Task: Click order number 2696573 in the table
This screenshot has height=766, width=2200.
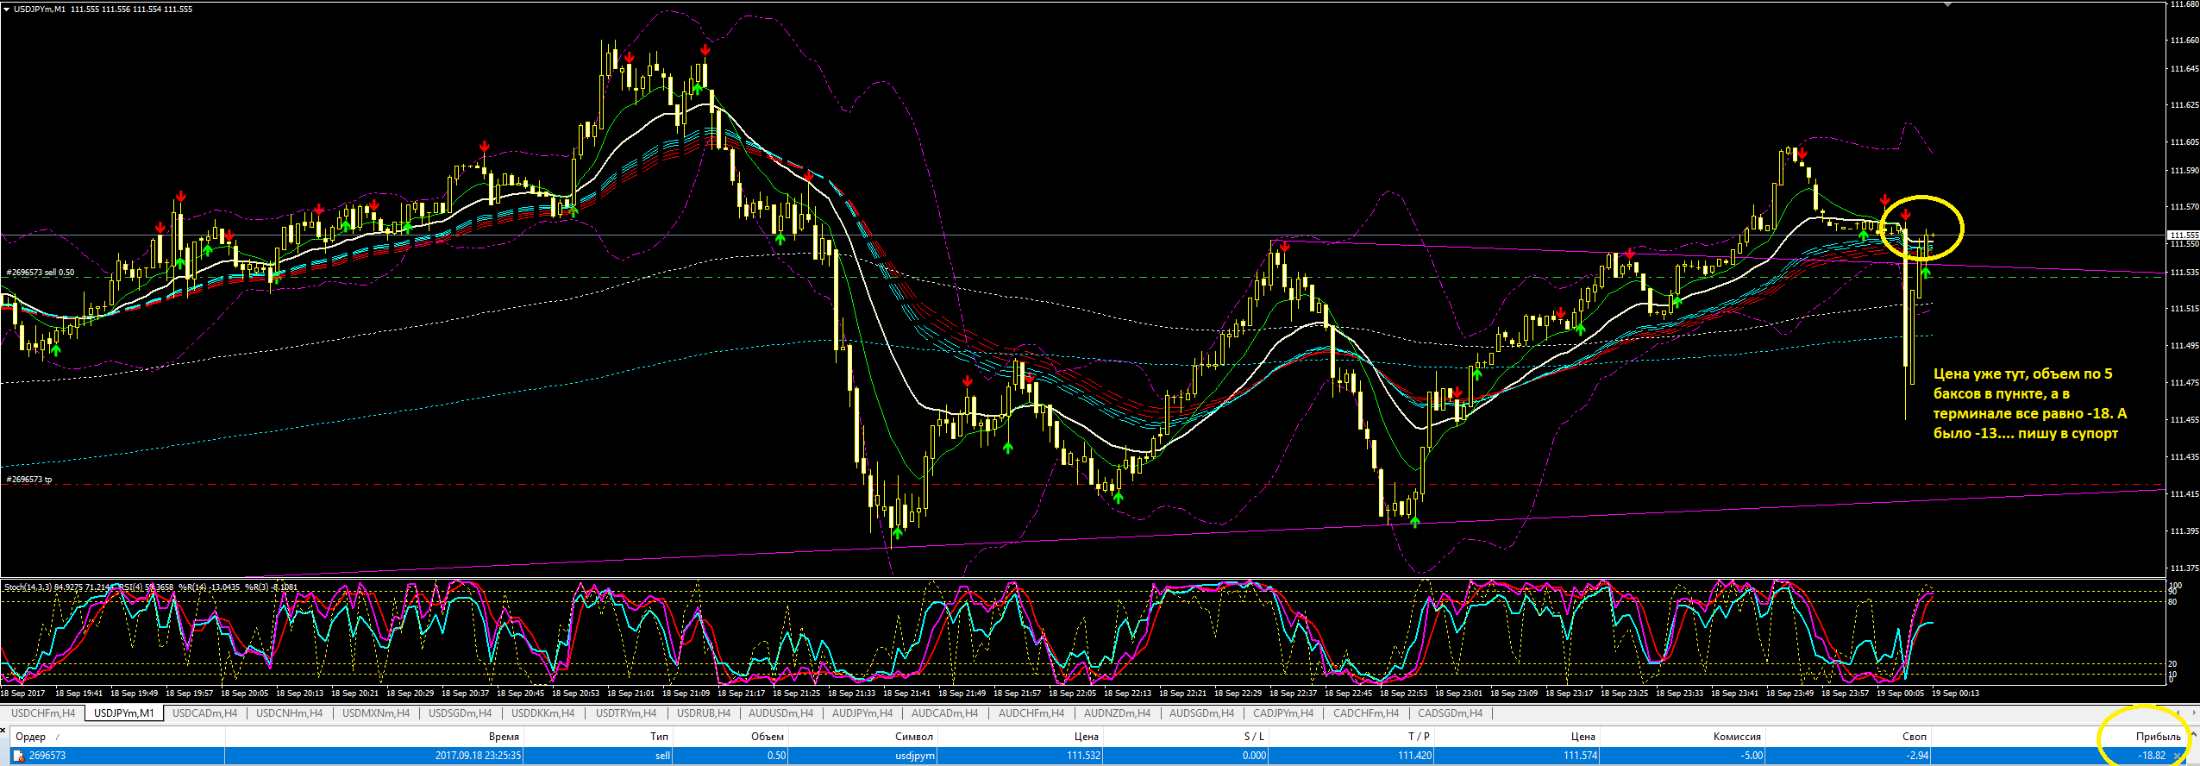Action: point(47,756)
